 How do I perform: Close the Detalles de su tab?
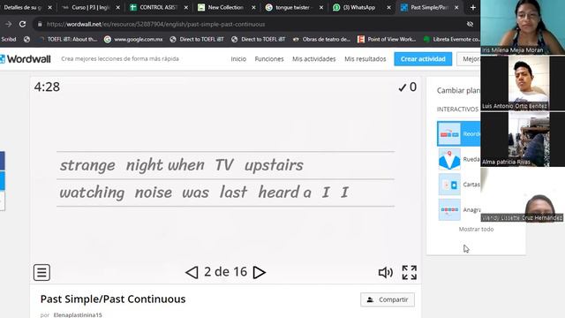[x=50, y=7]
